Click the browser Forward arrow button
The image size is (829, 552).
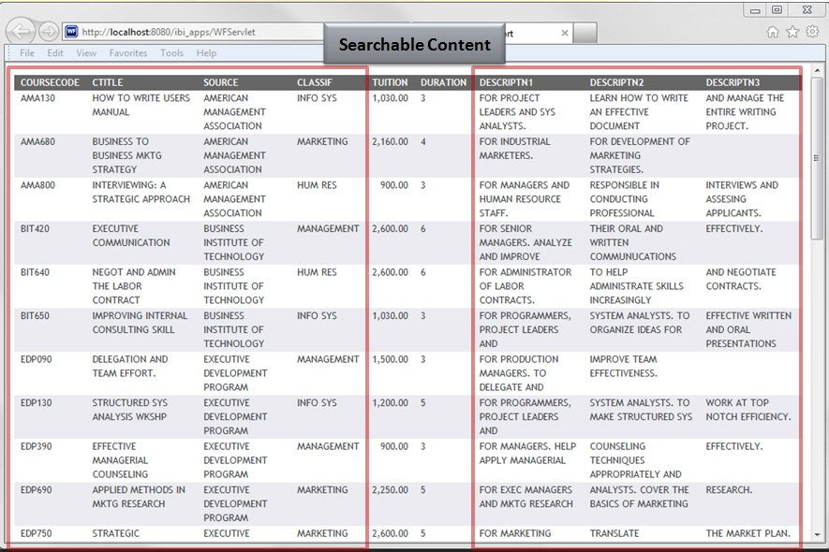tap(48, 32)
